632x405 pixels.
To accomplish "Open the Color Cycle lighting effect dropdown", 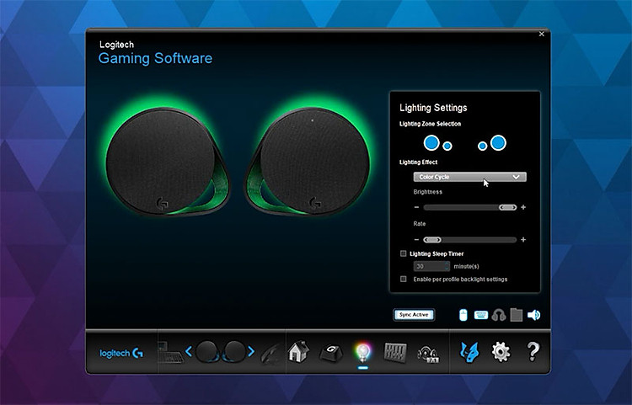I will pyautogui.click(x=469, y=177).
